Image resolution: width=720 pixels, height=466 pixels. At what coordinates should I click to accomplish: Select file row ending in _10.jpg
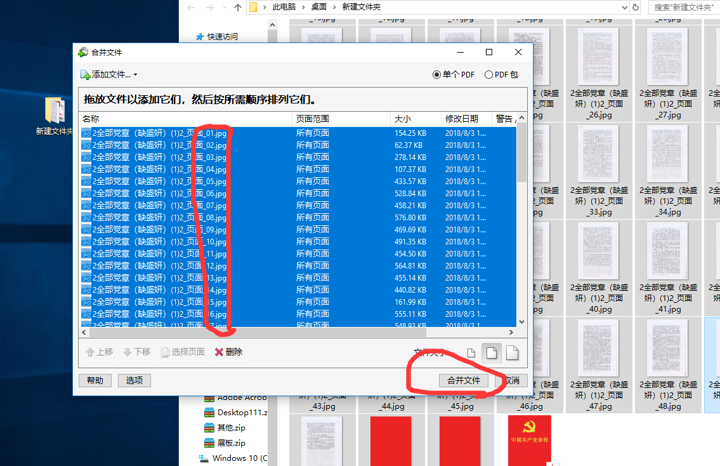(x=299, y=242)
